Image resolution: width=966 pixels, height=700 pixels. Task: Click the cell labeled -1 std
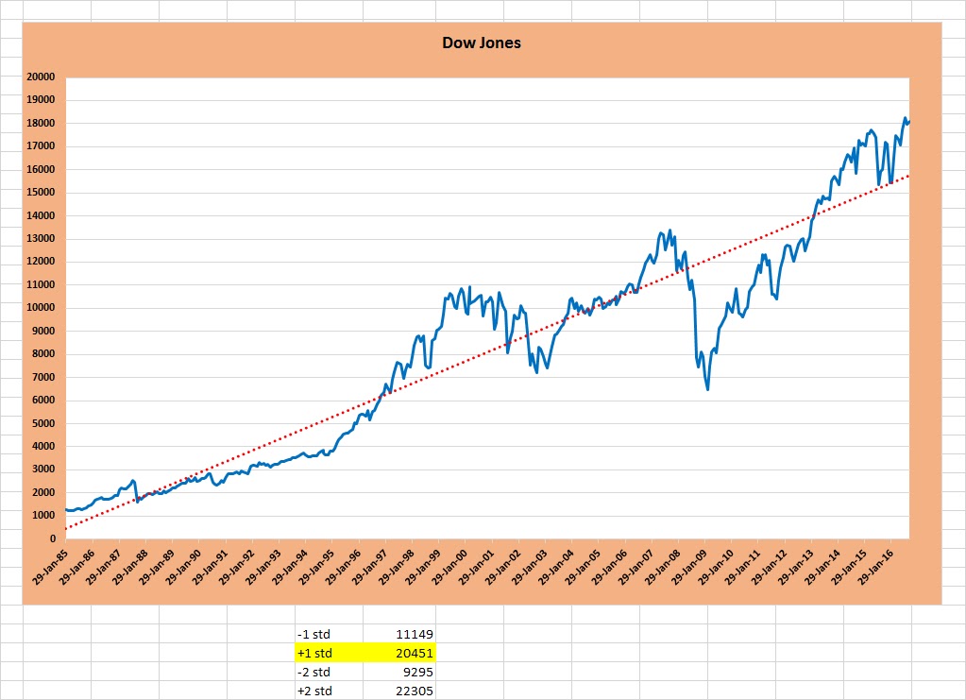click(x=329, y=634)
